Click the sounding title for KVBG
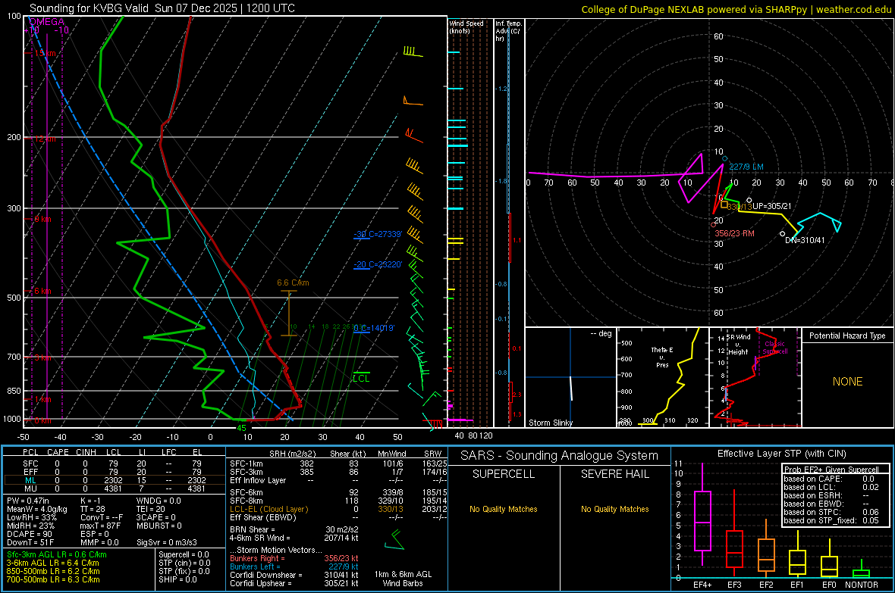 [x=162, y=8]
